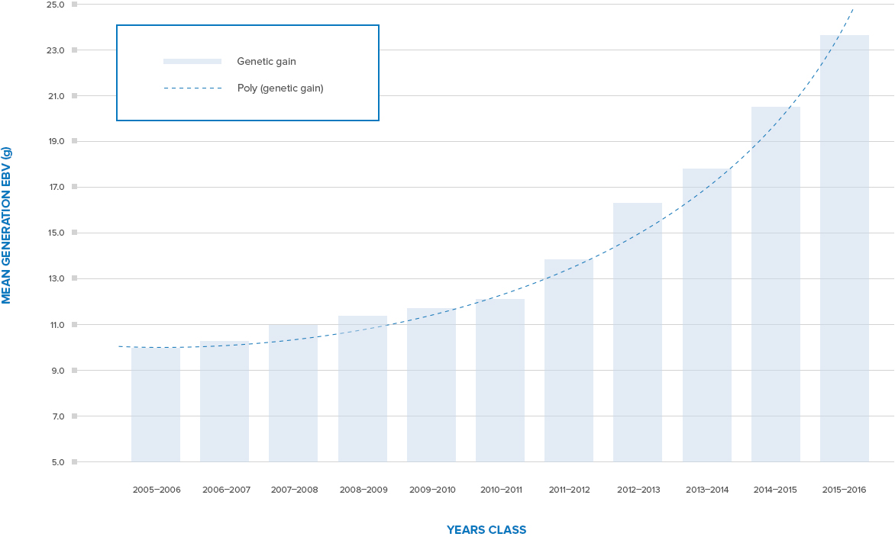
Task: Select the 'Poly (genetic gain)' legend label
Action: point(280,88)
